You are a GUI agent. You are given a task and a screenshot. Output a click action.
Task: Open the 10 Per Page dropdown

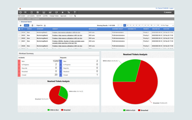167,25
